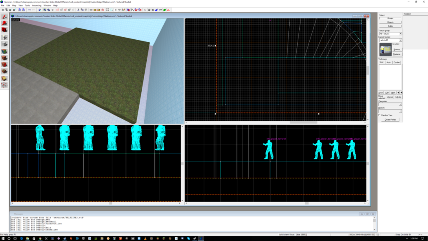Set selection mode to Solids

(390, 26)
